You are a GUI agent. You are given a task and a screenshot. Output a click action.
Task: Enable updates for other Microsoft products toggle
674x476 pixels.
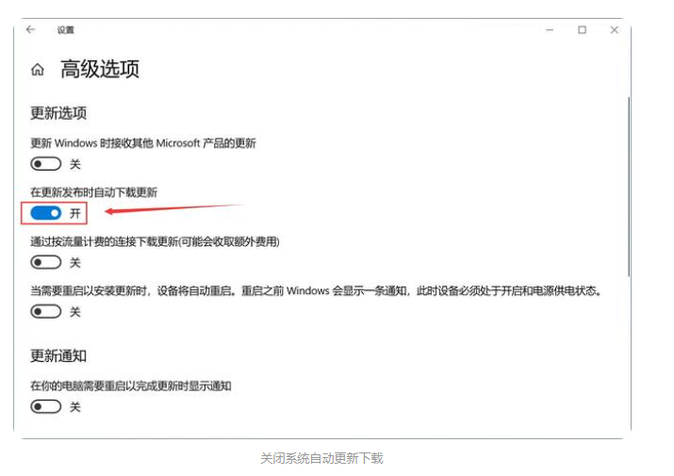pyautogui.click(x=46, y=164)
